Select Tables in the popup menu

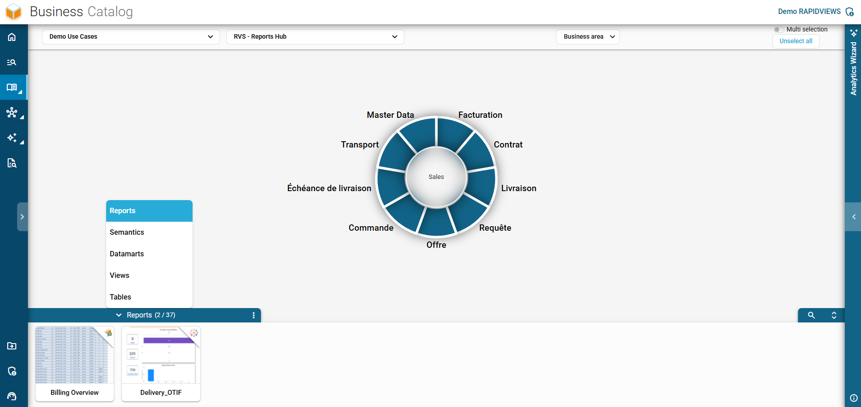tap(149, 297)
